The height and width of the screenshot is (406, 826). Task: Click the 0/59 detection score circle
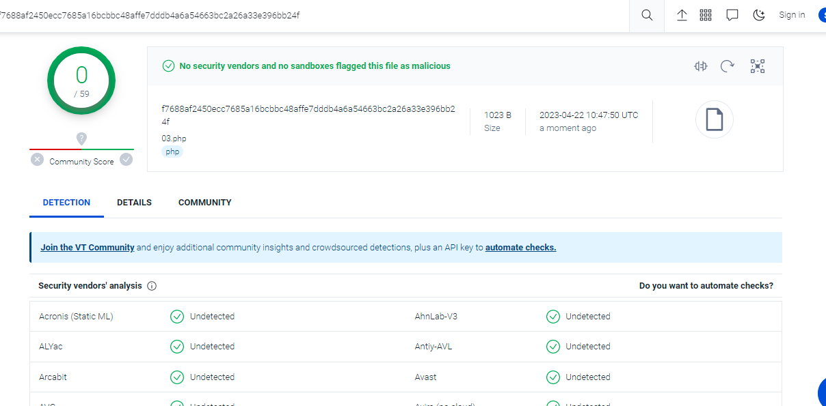tap(81, 81)
